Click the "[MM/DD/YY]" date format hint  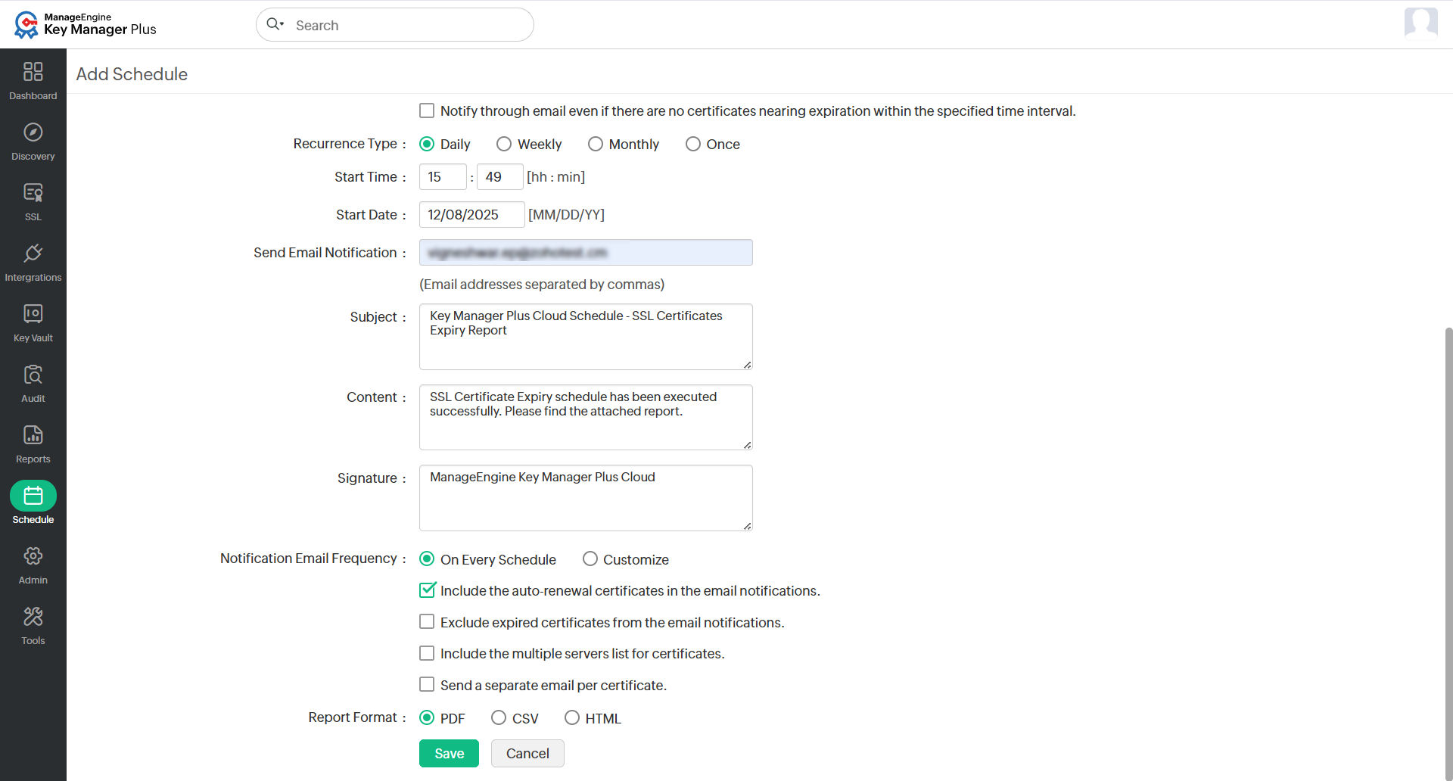[x=566, y=215]
